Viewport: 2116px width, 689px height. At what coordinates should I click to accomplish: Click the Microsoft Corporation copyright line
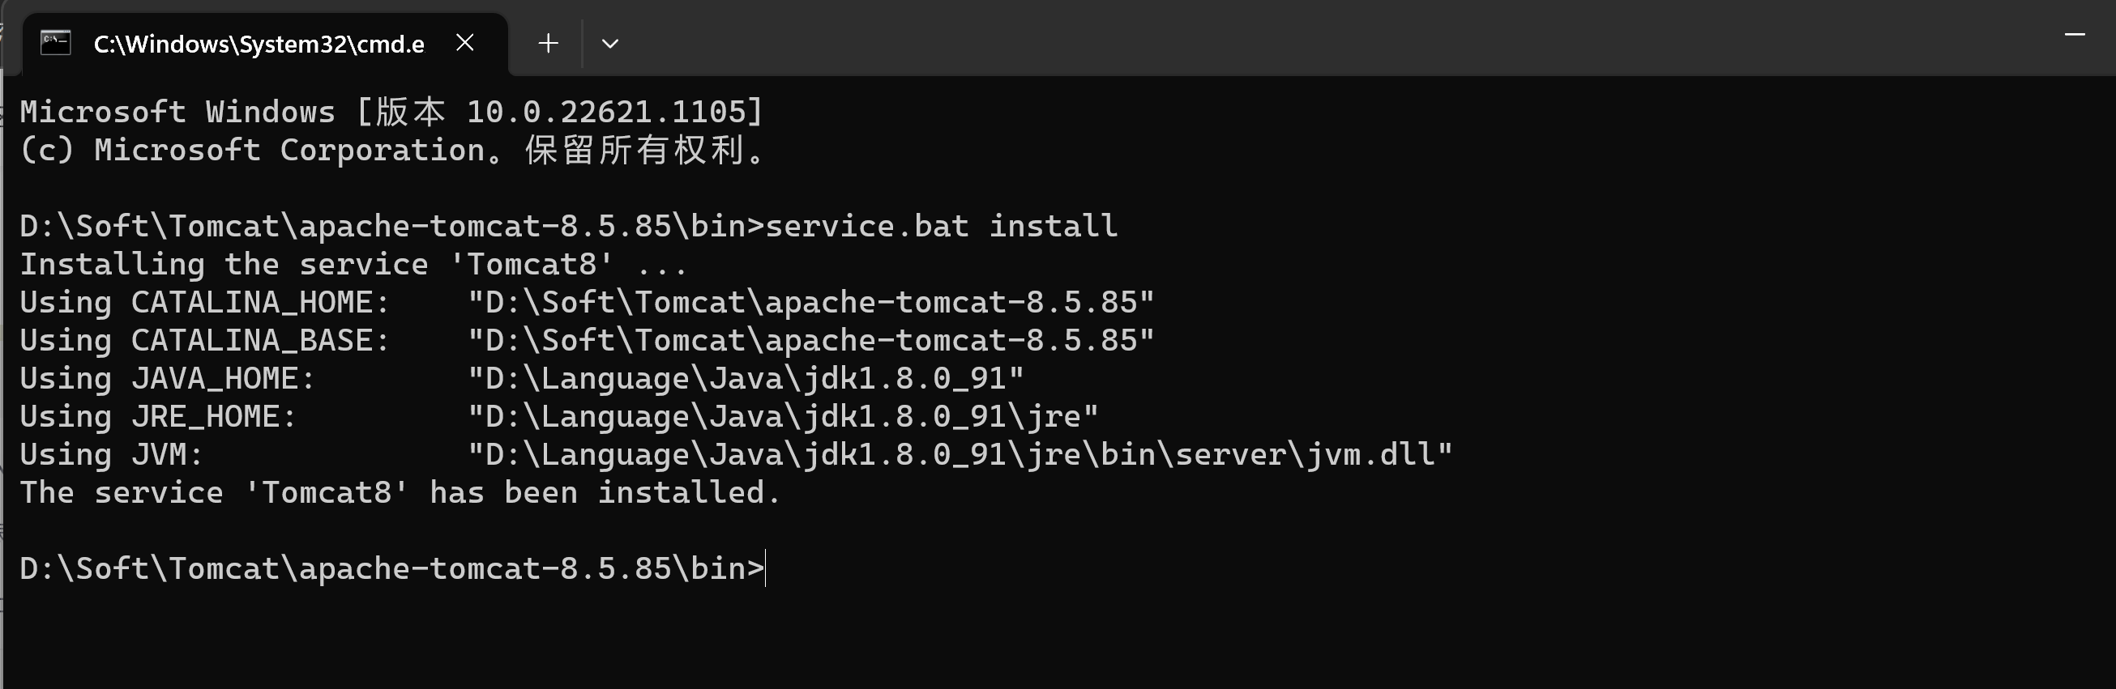[x=391, y=150]
